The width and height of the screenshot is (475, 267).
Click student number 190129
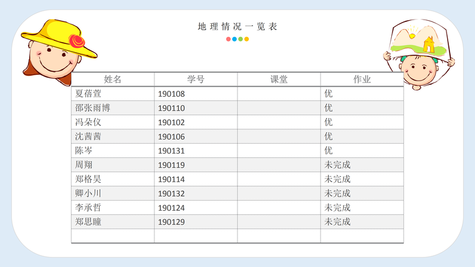(172, 222)
